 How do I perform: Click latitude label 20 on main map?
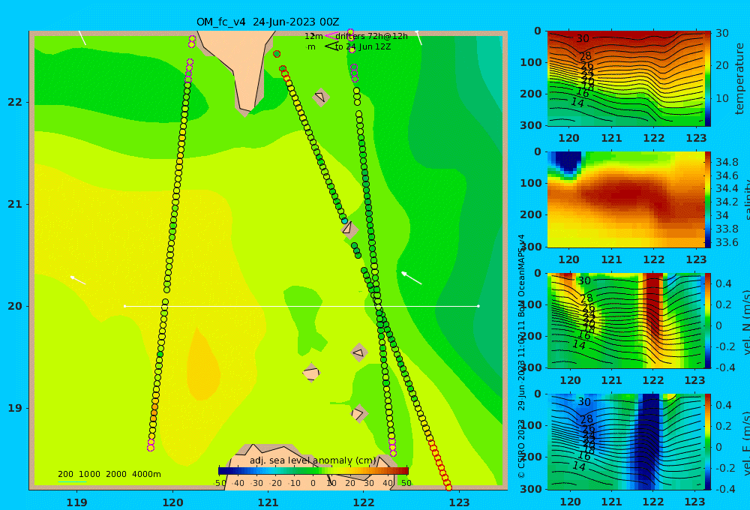[x=15, y=306]
